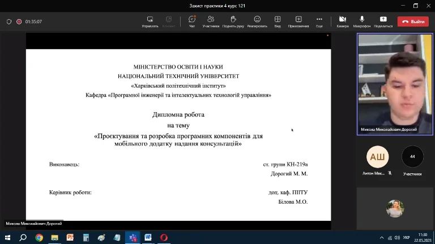Open Windows taskbar Search
This screenshot has width=435, height=244.
pyautogui.click(x=23, y=238)
